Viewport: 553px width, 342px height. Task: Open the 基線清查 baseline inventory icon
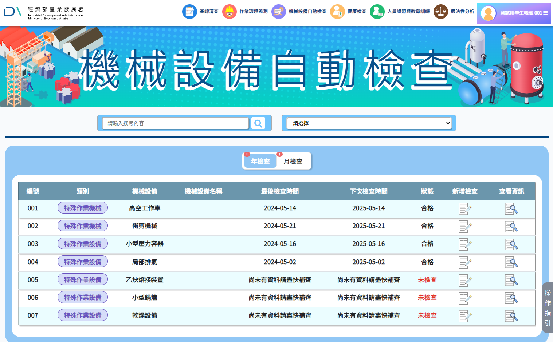(x=189, y=12)
